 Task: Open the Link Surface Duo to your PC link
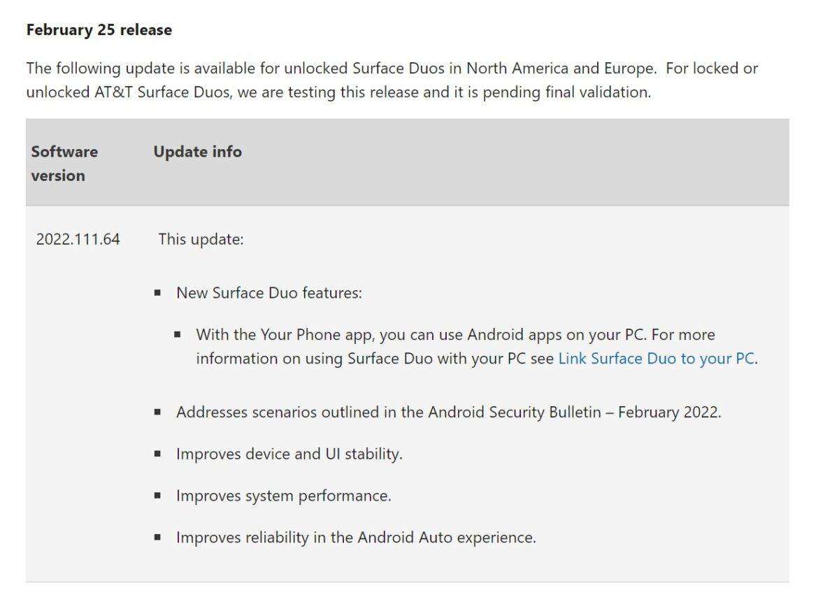657,359
